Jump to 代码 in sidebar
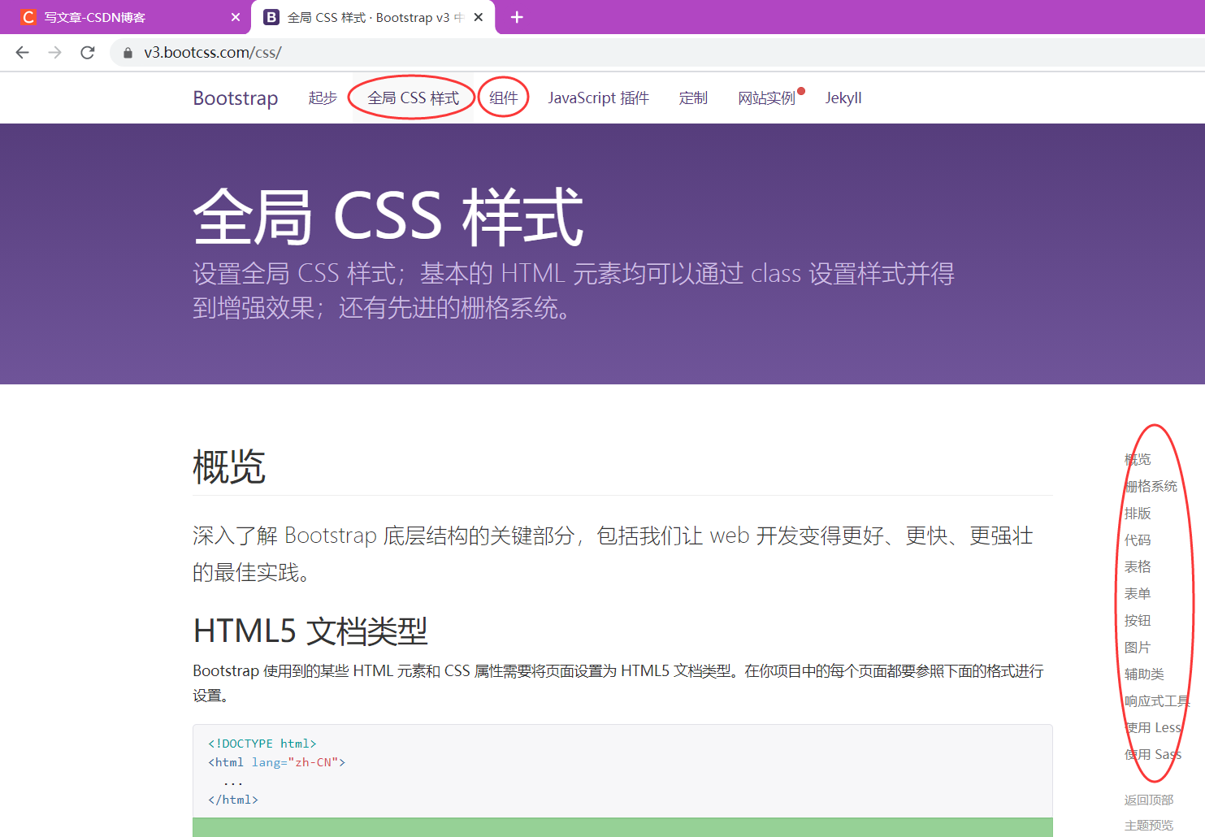The image size is (1205, 837). point(1138,540)
